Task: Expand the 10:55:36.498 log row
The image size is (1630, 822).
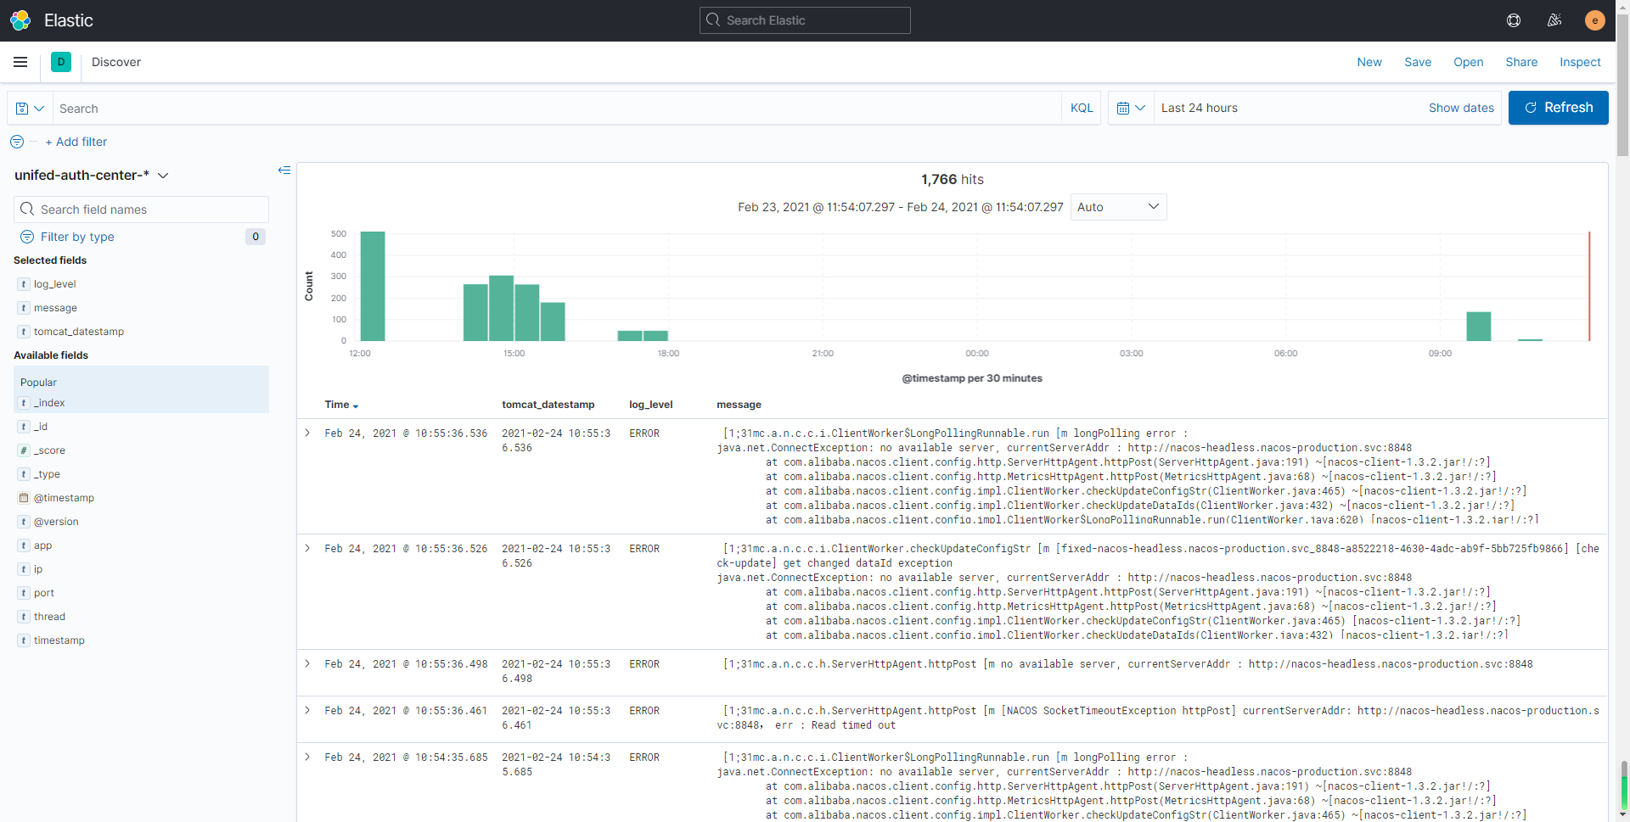Action: click(307, 663)
